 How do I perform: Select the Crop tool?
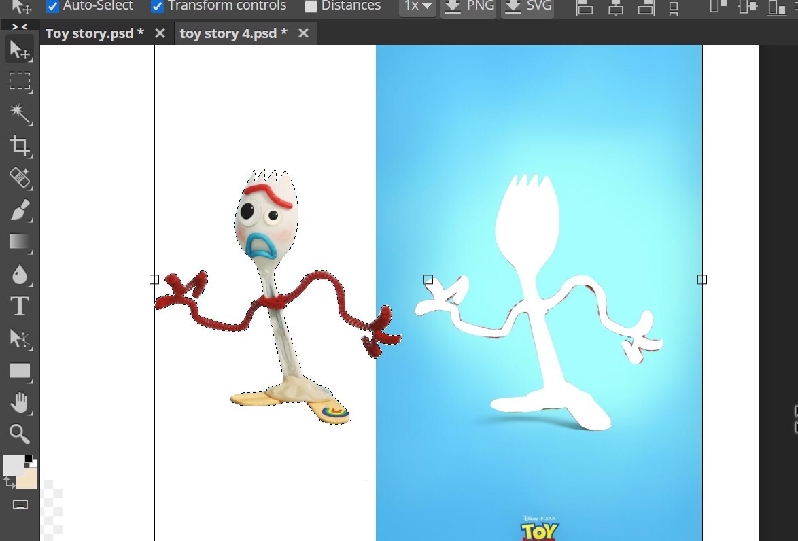tap(20, 145)
